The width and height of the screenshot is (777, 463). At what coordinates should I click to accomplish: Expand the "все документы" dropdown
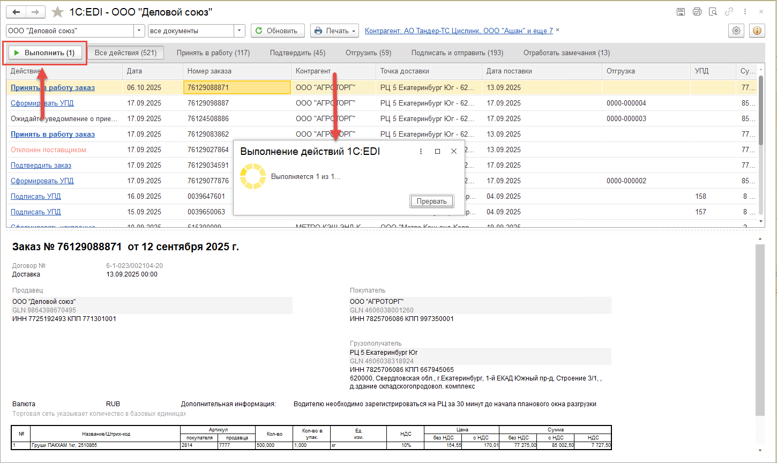click(240, 31)
